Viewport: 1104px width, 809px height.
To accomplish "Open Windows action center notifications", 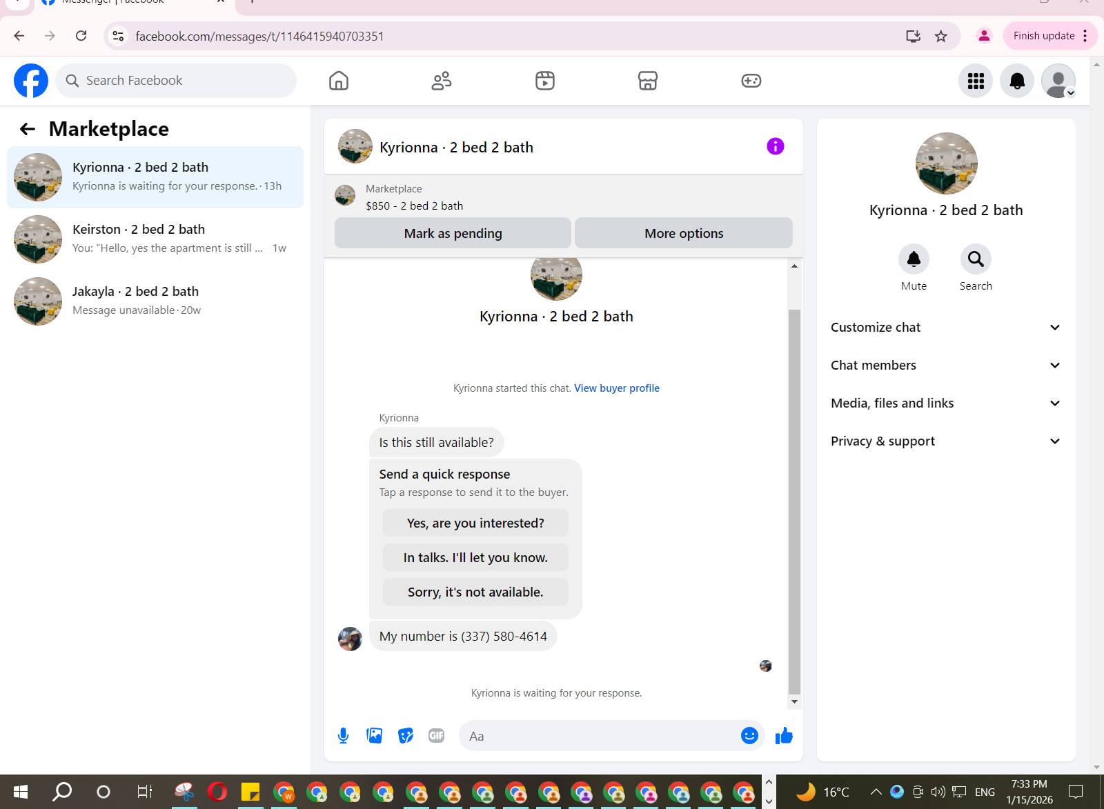I will coord(1076,792).
